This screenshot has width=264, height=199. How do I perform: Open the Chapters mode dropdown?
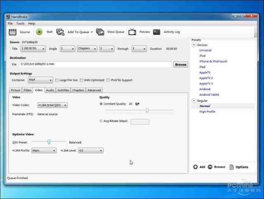87,49
